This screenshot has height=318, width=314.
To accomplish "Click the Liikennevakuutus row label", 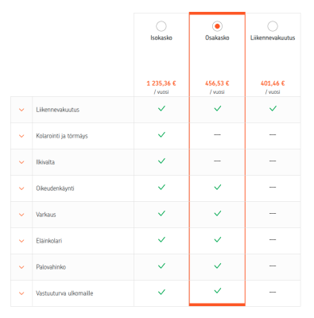I will pos(58,110).
